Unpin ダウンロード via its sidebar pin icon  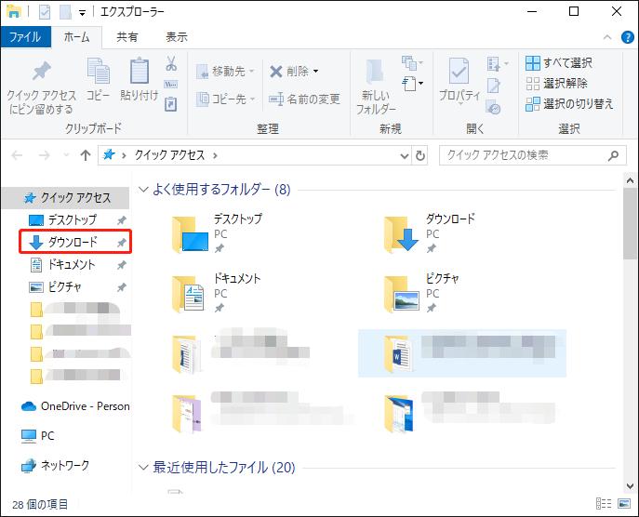(122, 243)
